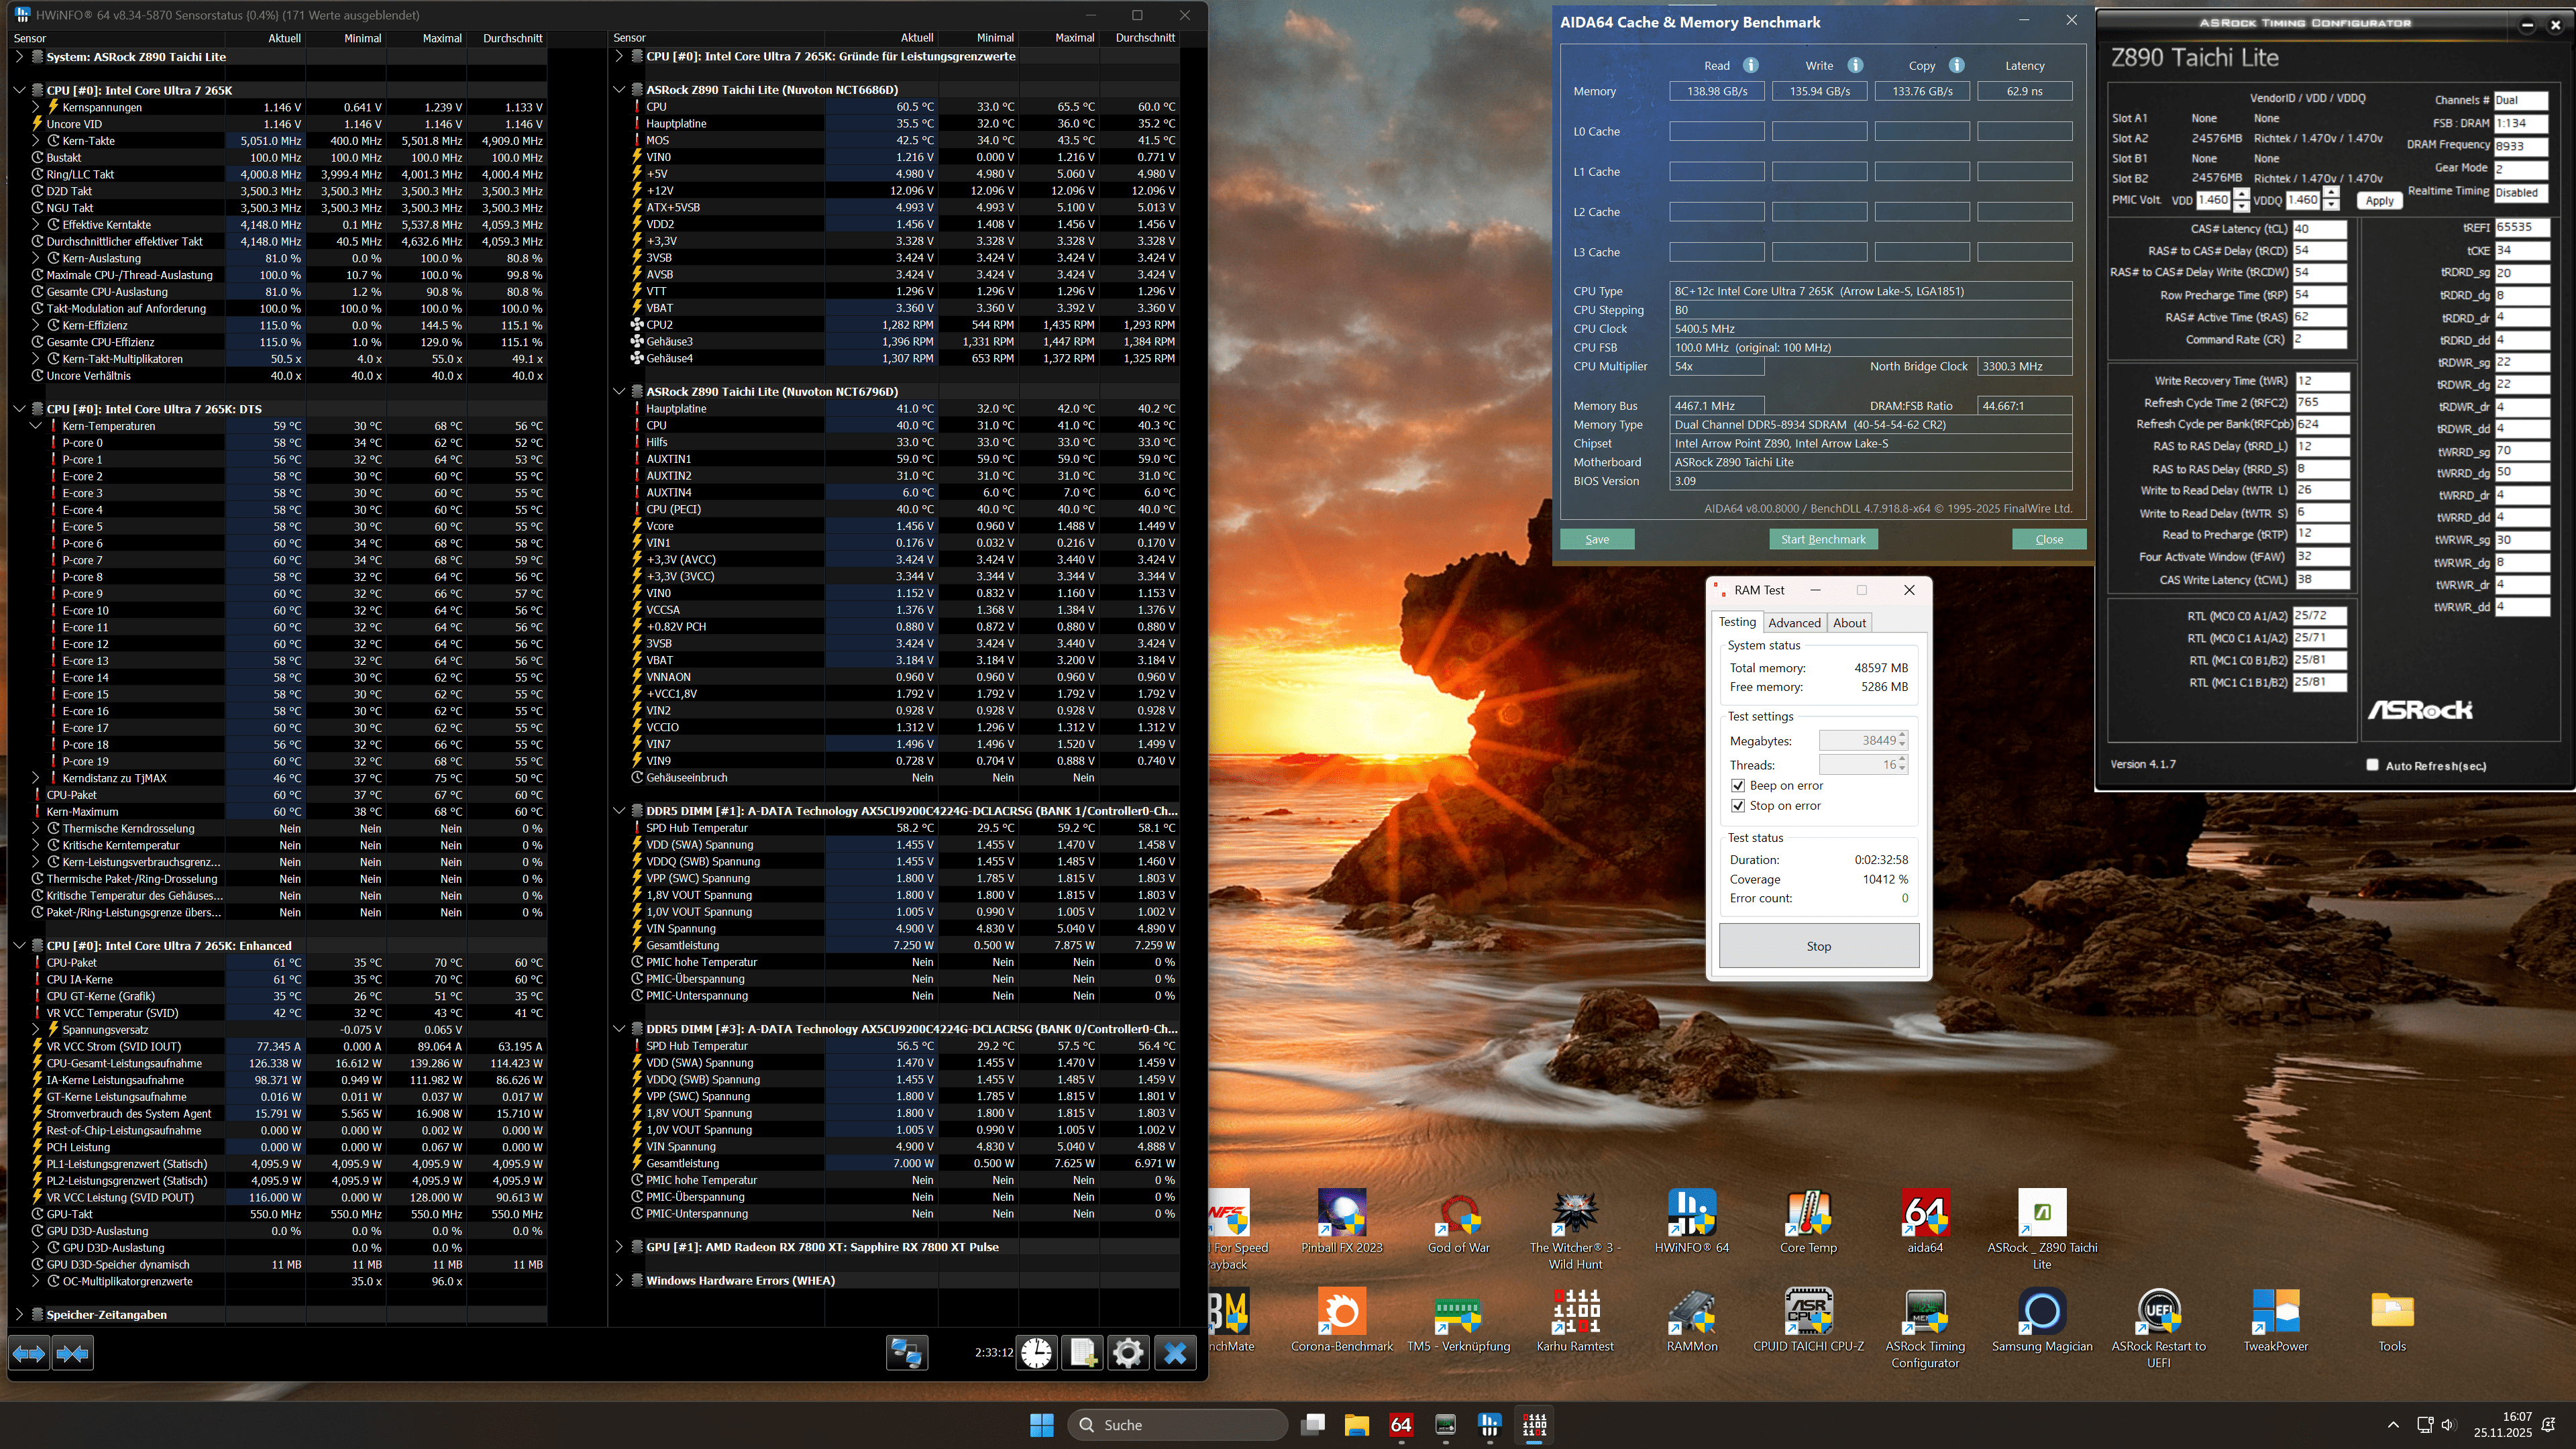This screenshot has height=1449, width=2576.
Task: Uncheck the Stop on error checkbox
Action: tap(1738, 805)
